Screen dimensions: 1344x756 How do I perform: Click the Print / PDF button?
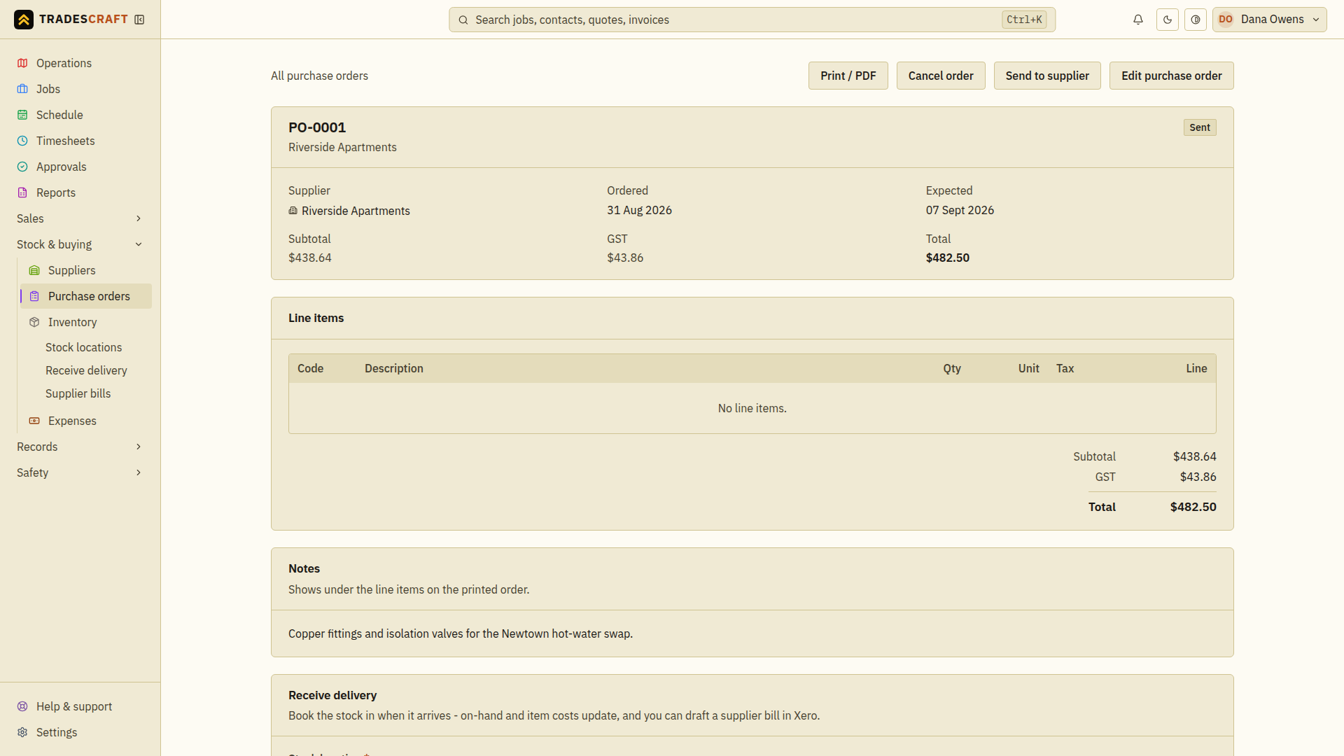pos(848,76)
